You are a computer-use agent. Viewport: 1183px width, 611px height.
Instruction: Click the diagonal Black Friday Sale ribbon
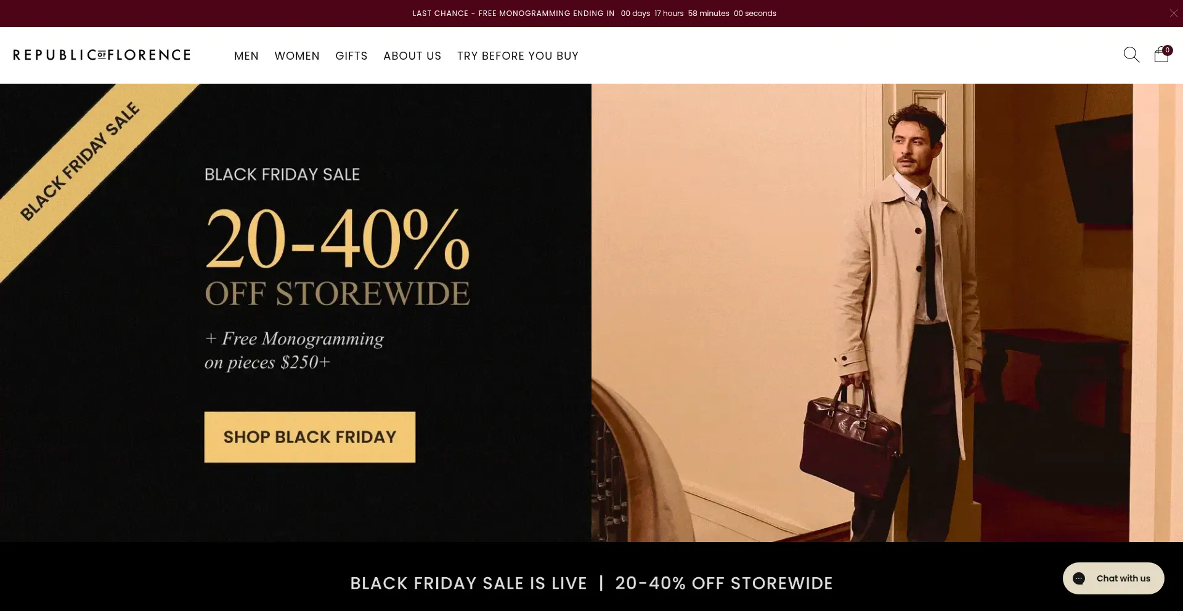[80, 161]
